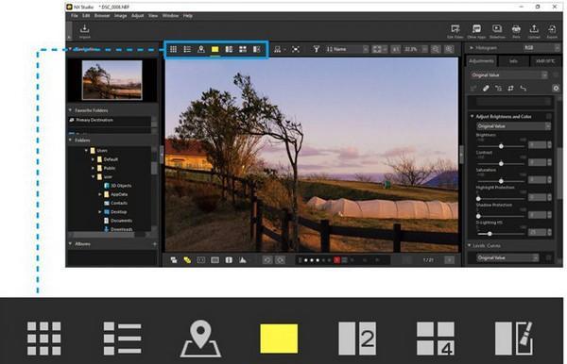Select before-and-after comparison view

[x=256, y=49]
